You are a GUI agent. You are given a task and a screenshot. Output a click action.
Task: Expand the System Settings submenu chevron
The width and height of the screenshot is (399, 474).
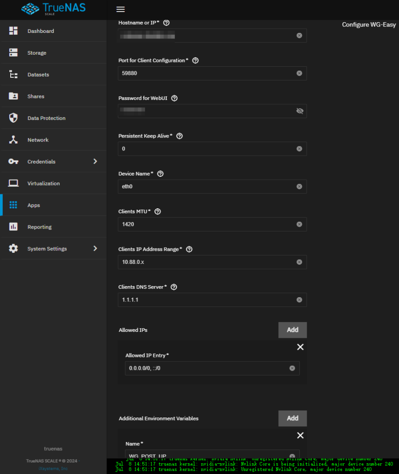click(95, 249)
